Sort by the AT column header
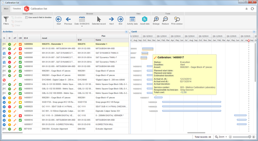This screenshot has width=258, height=141. coord(15,38)
